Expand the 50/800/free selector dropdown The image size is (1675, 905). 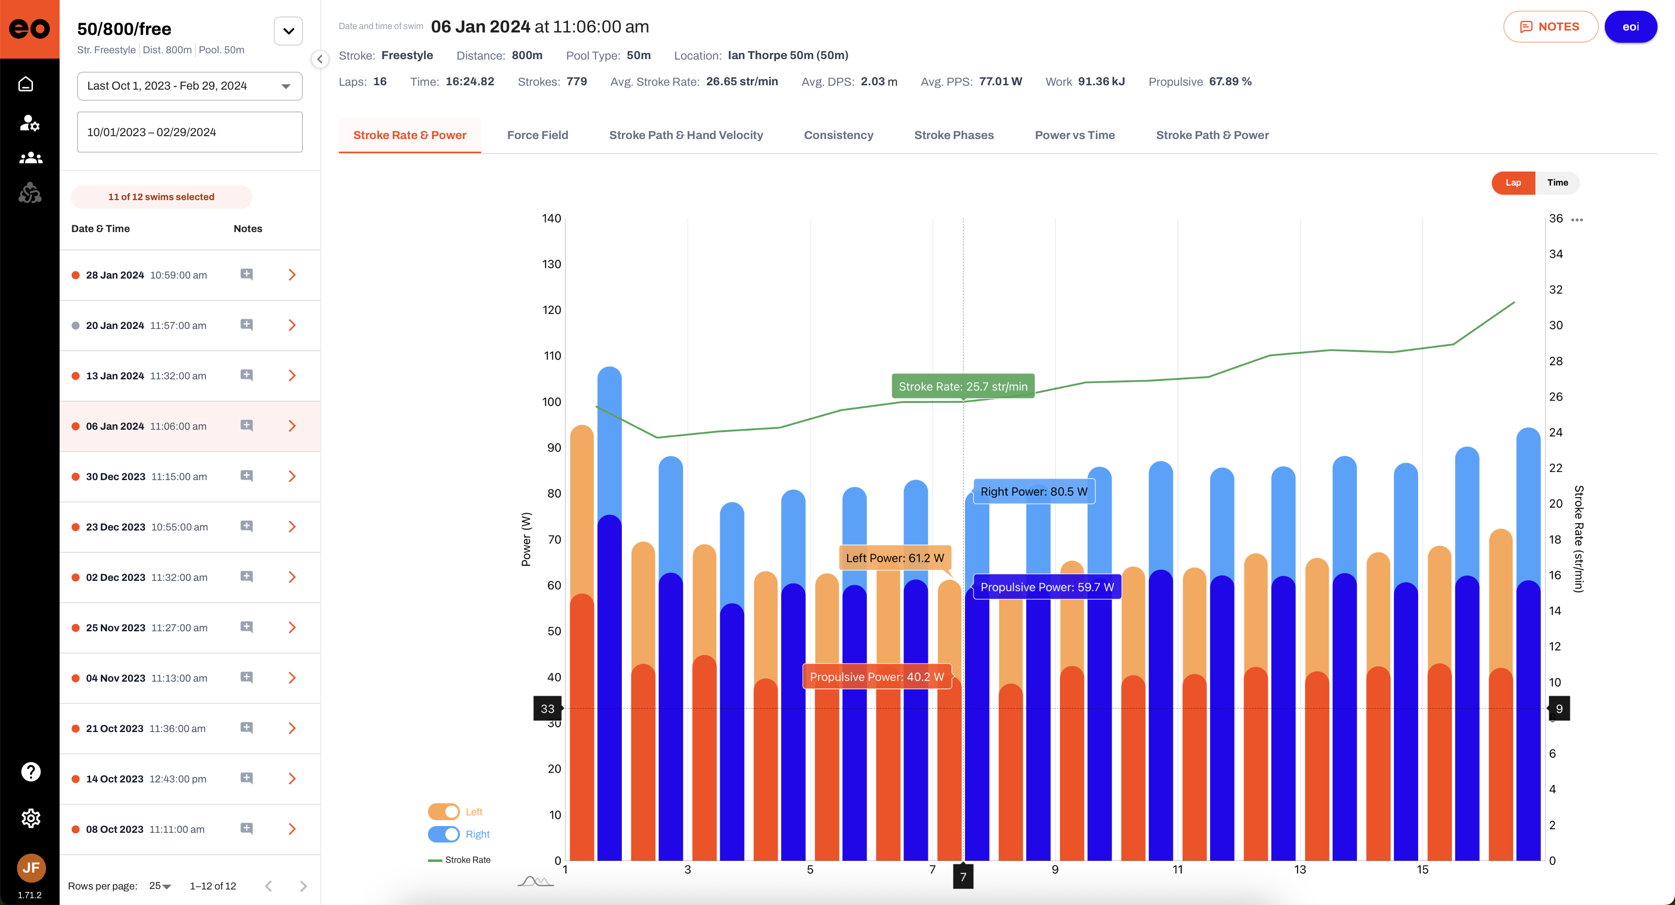coord(288,31)
